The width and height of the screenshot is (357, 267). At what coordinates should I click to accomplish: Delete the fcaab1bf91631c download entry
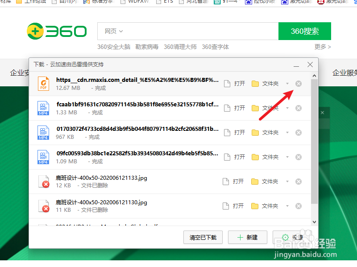tap(298, 108)
